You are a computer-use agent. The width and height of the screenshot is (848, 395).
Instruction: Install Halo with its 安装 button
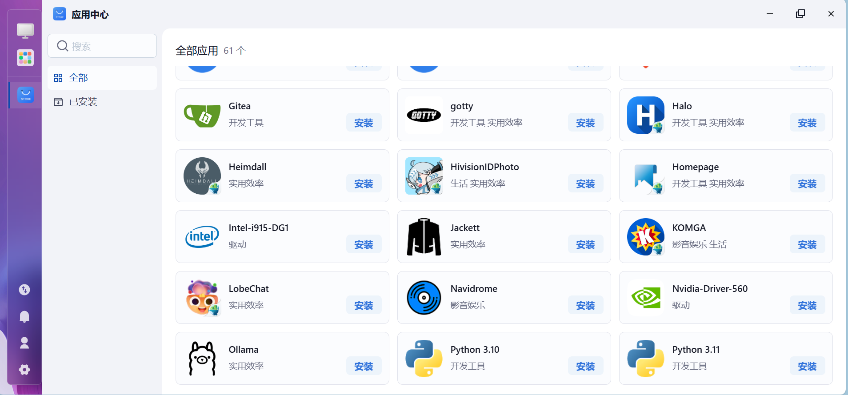pyautogui.click(x=807, y=123)
